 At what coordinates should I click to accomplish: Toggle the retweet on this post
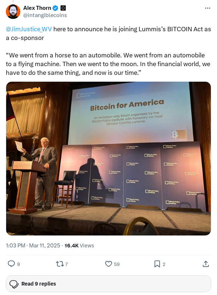coord(60,264)
